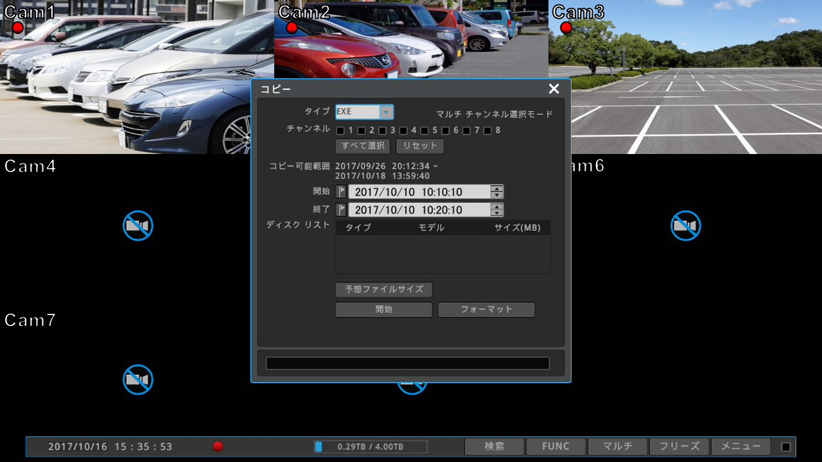Click the red record status dot in bottom bar

[x=218, y=447]
